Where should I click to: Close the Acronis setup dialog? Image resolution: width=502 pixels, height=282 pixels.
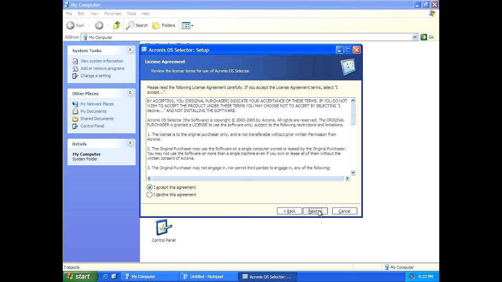356,50
